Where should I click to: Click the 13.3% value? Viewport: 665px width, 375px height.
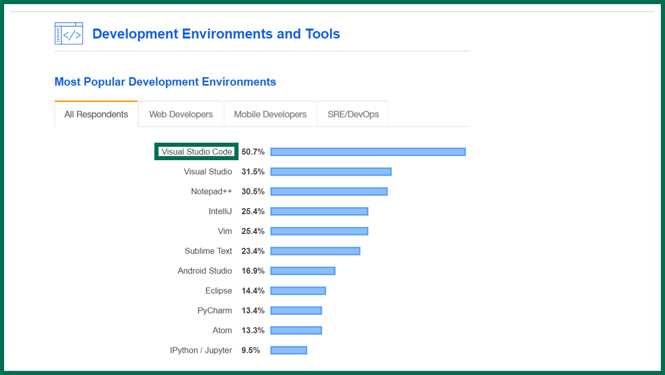coord(253,330)
